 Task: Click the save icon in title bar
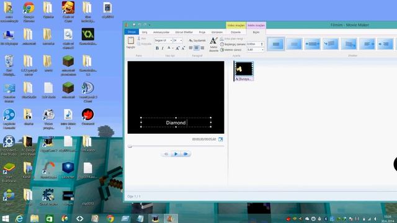[x=134, y=25]
